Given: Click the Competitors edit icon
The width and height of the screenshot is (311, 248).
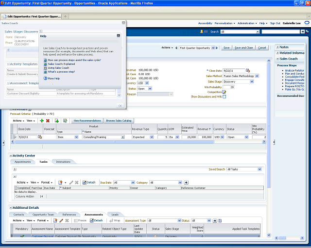Looking at the screenshot, I should point(224,92).
